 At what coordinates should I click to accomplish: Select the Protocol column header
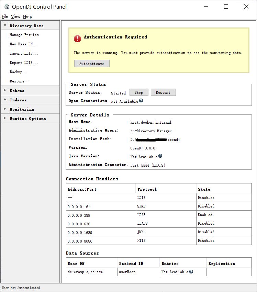166,189
